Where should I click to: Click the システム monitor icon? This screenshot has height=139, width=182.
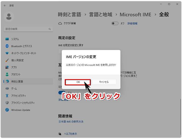point(7,39)
